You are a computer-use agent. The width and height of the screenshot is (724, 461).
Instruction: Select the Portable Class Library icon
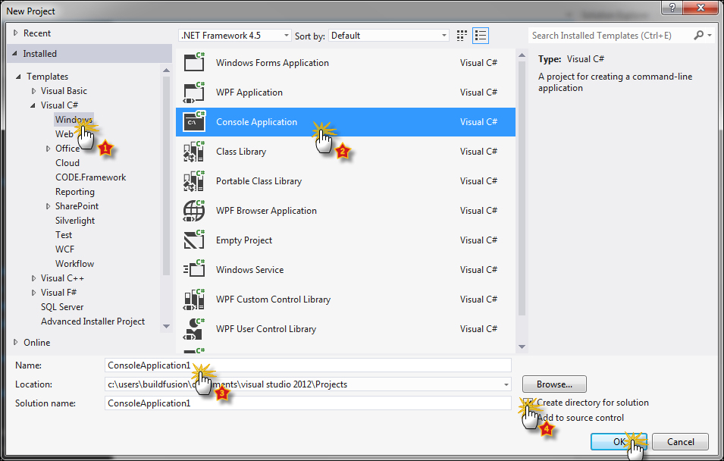[x=195, y=181]
